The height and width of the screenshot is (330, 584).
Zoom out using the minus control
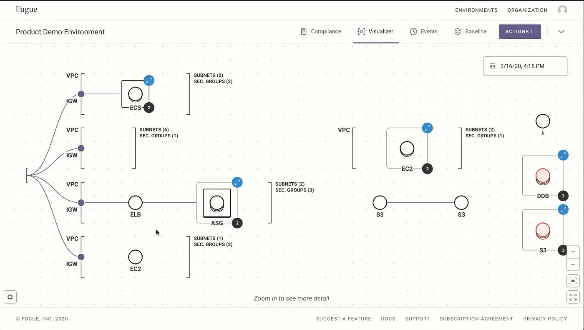573,264
